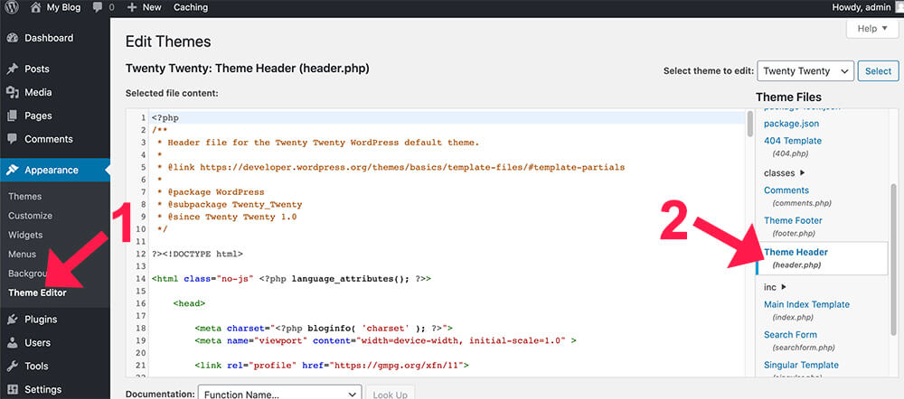Open the Function Name documentation dropdown
The image size is (904, 399).
tap(279, 394)
